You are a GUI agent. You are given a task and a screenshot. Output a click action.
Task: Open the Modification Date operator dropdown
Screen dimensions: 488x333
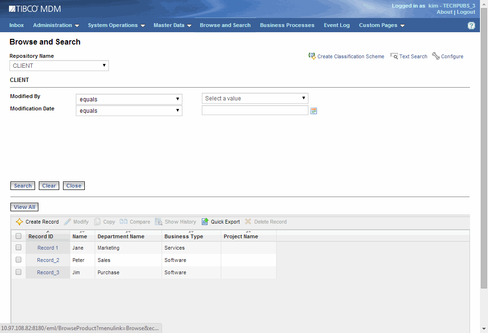click(129, 111)
